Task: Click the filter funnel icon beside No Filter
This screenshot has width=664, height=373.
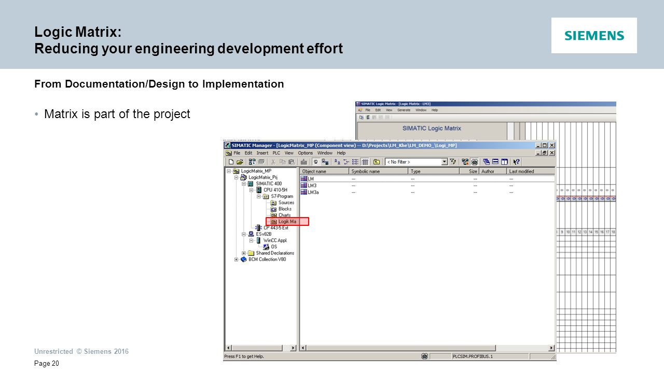Action: click(452, 162)
